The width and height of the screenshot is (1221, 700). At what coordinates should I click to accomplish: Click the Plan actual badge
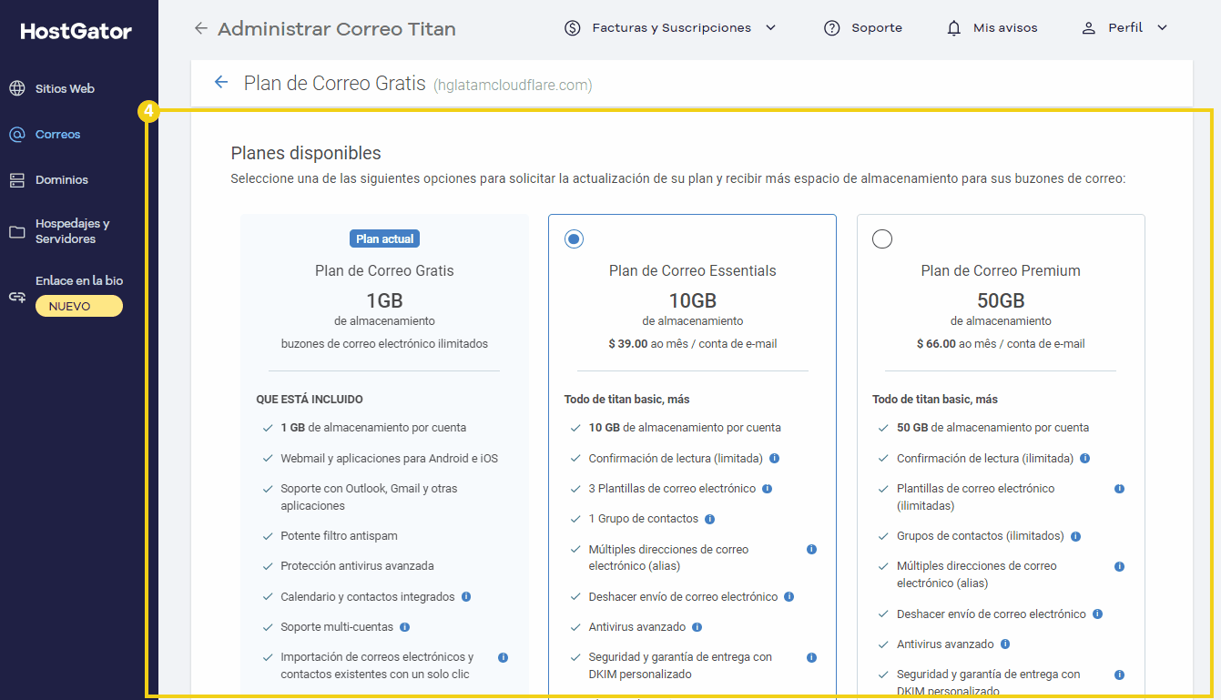point(384,238)
